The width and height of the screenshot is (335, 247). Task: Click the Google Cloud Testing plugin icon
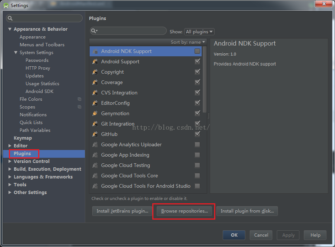(x=95, y=165)
